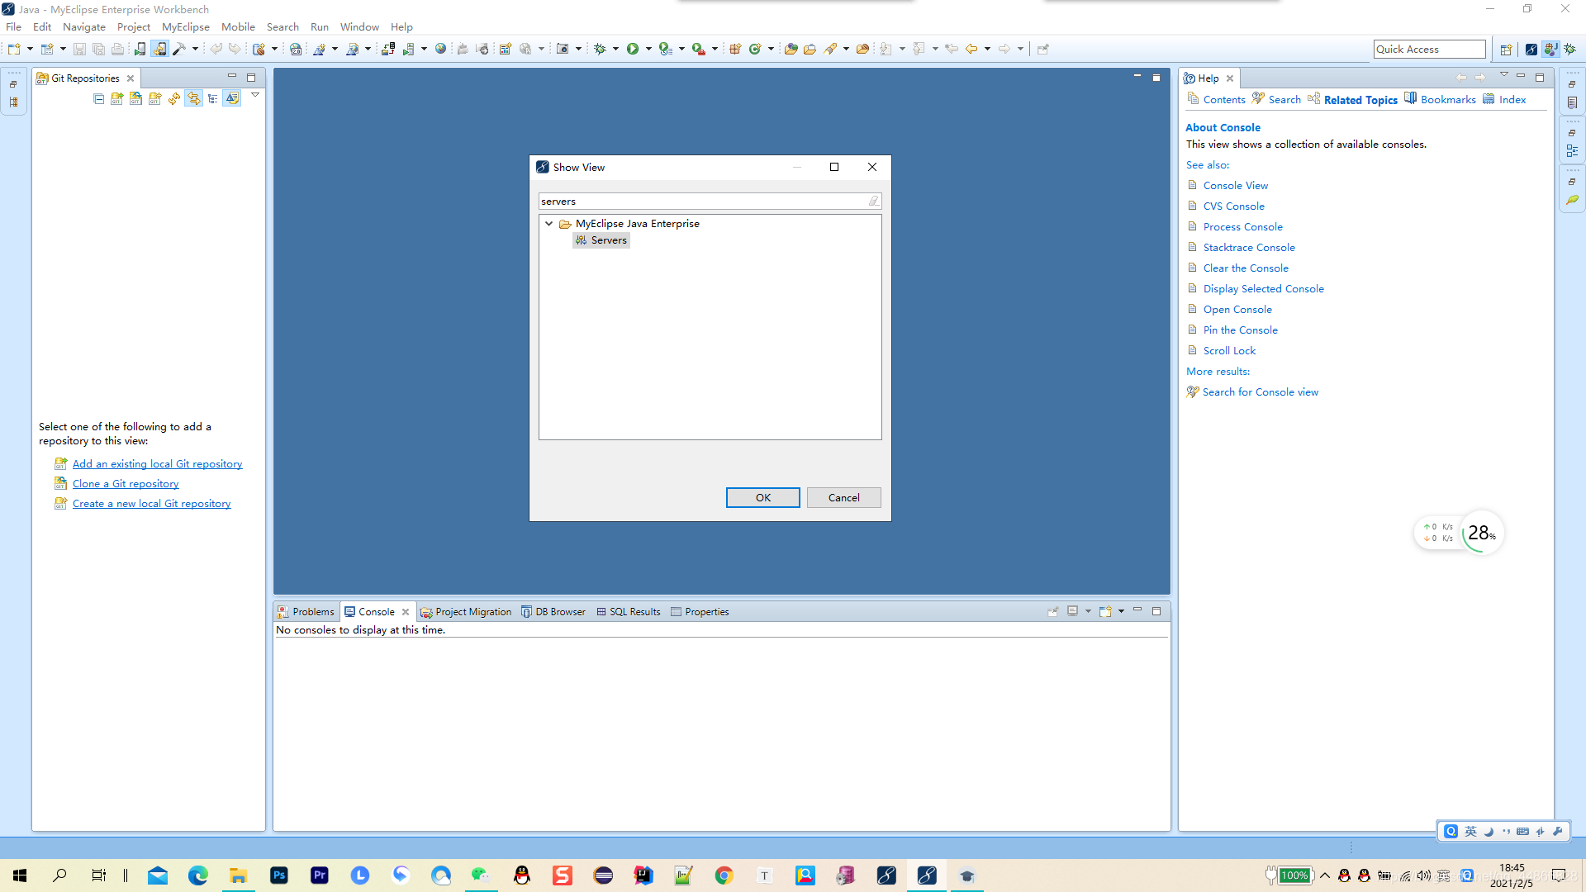1586x892 pixels.
Task: Open Git Repositories view menu triangle
Action: coord(255,95)
